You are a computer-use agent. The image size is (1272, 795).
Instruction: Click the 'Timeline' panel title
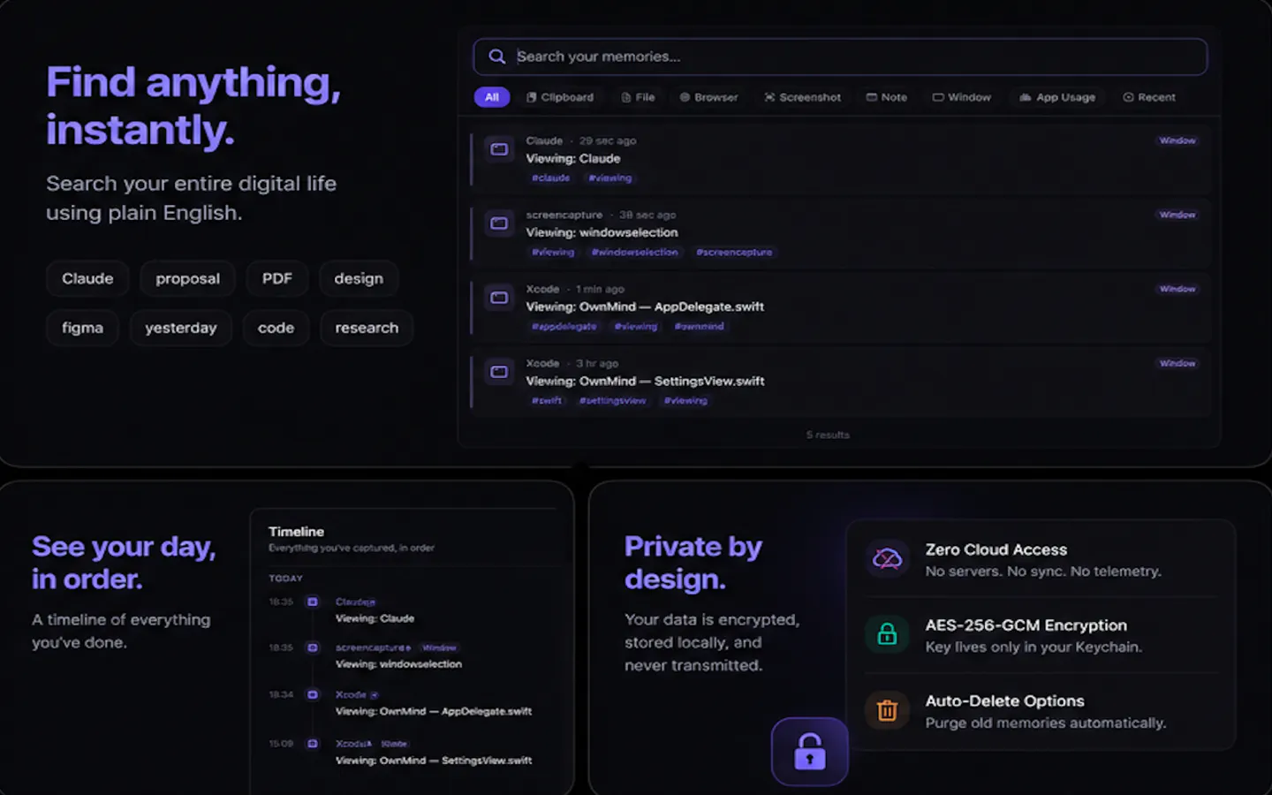click(296, 532)
